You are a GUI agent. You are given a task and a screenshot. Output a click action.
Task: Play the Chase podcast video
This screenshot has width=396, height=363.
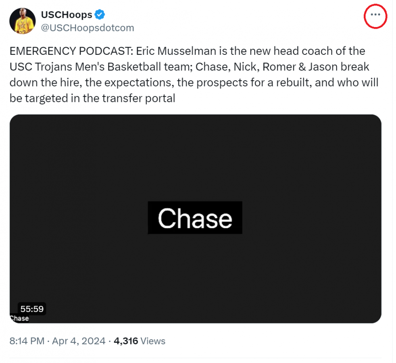pyautogui.click(x=195, y=219)
